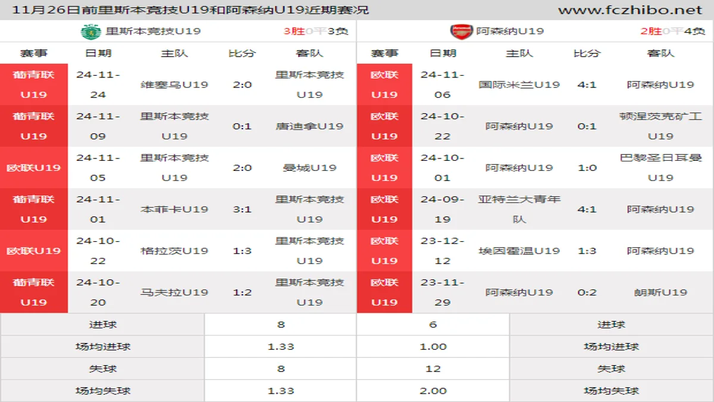Select the 埃因霍温U19 home team
714x402 pixels.
click(x=519, y=251)
